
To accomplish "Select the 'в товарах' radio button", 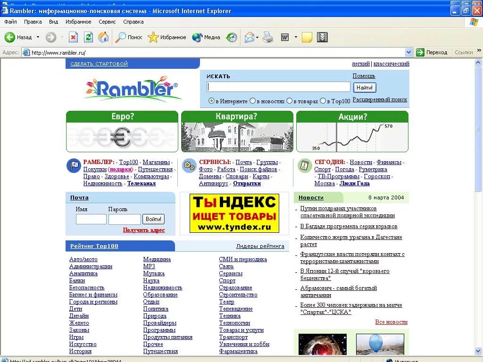I will tap(289, 101).
